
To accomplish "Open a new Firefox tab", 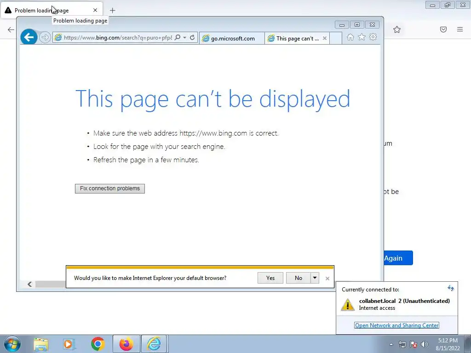I will [x=112, y=11].
